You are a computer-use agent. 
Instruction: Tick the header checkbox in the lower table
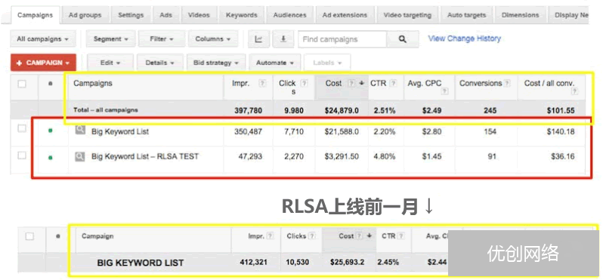pos(29,236)
